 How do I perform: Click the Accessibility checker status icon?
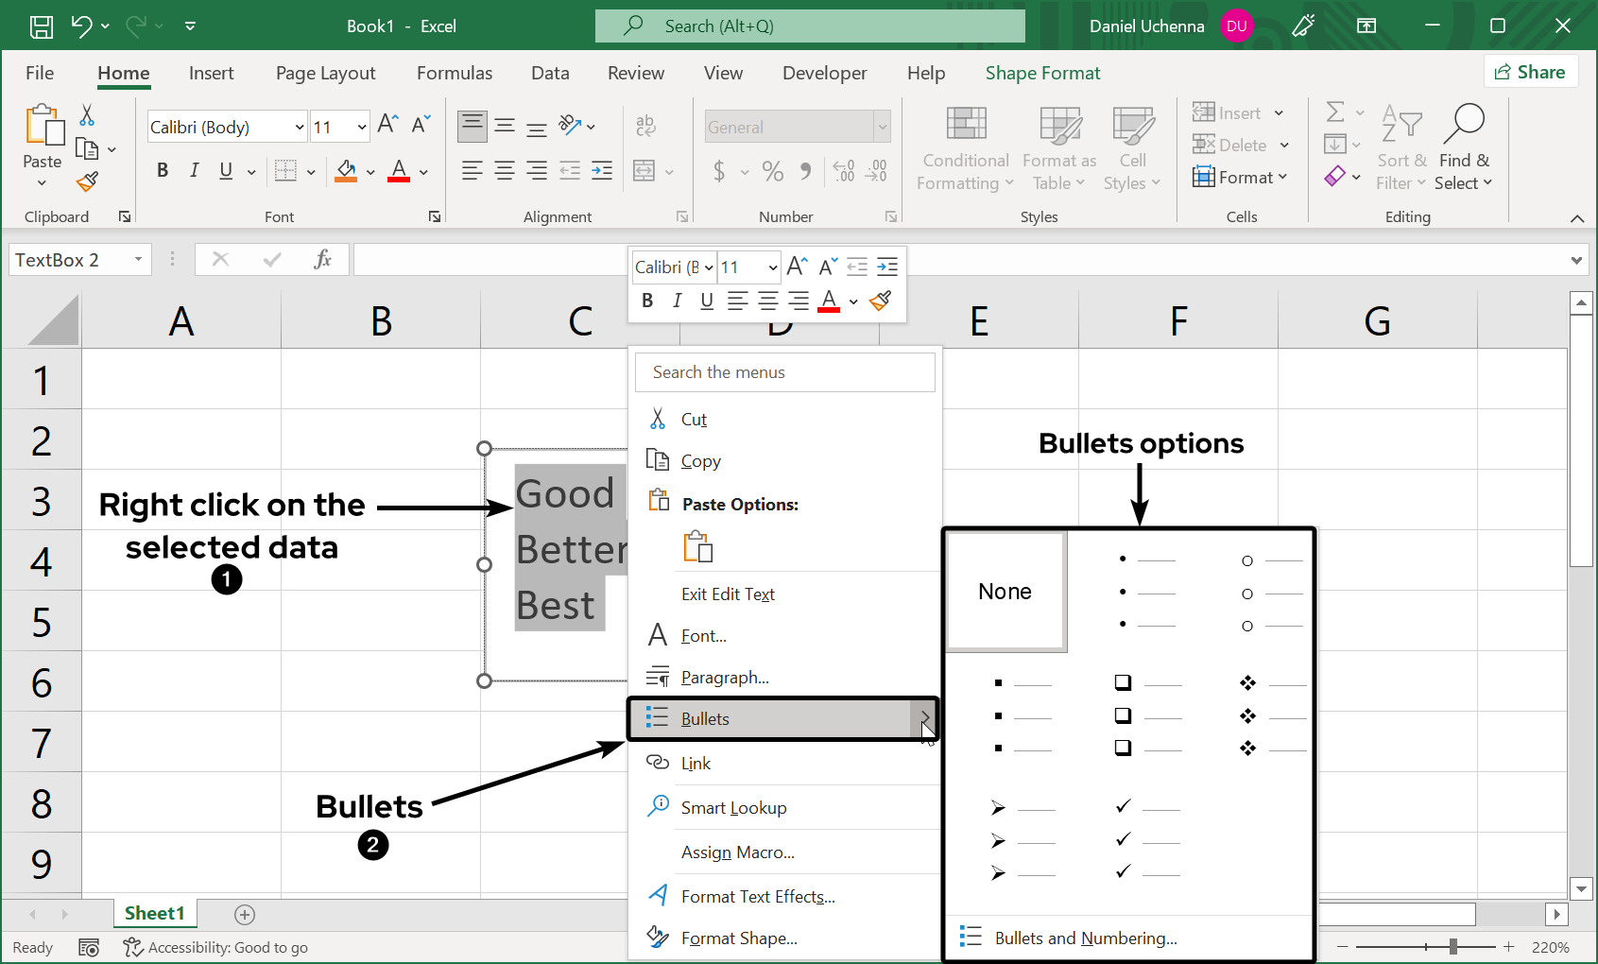(132, 947)
